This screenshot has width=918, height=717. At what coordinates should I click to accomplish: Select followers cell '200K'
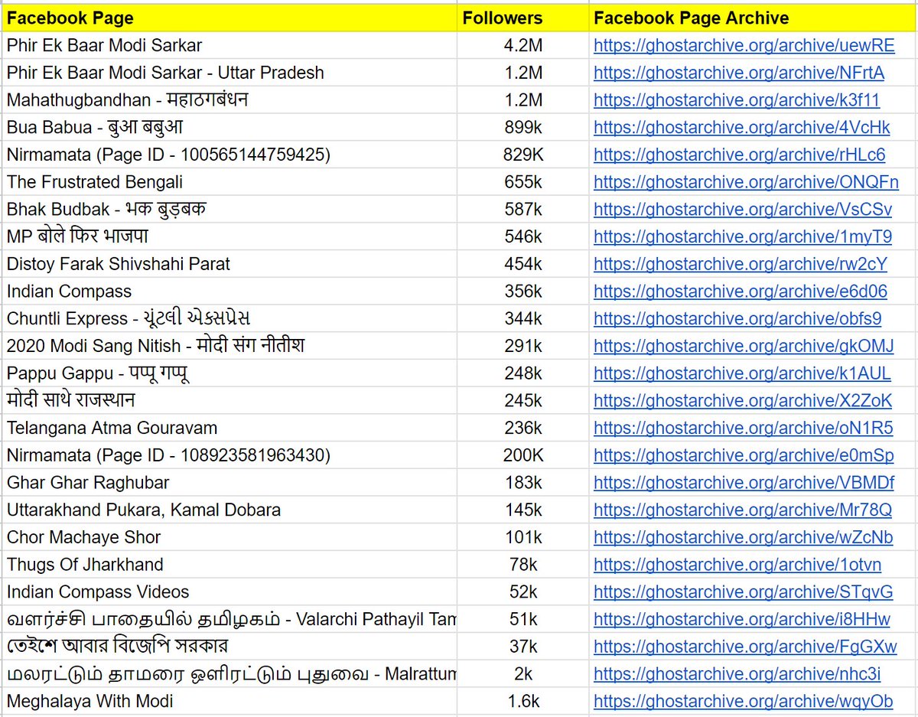(523, 455)
